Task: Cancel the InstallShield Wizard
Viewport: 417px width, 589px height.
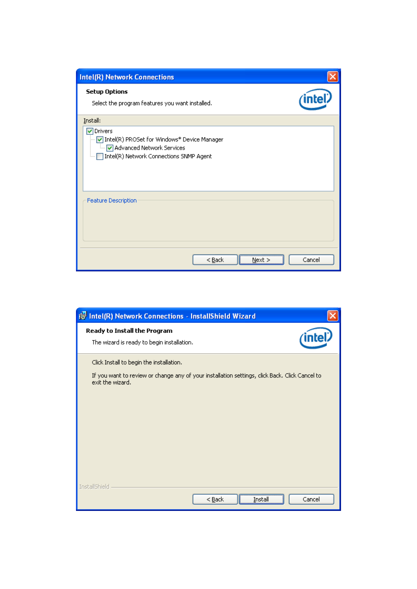Action: point(311,500)
